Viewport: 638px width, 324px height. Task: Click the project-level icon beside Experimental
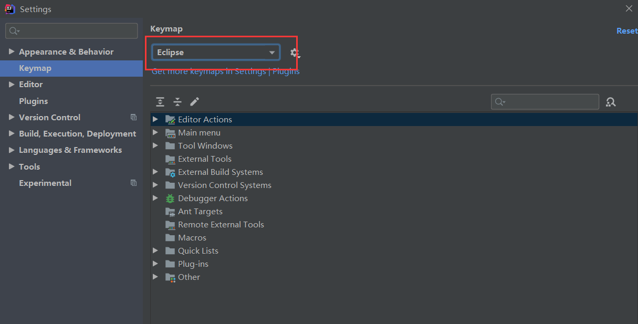click(x=133, y=183)
